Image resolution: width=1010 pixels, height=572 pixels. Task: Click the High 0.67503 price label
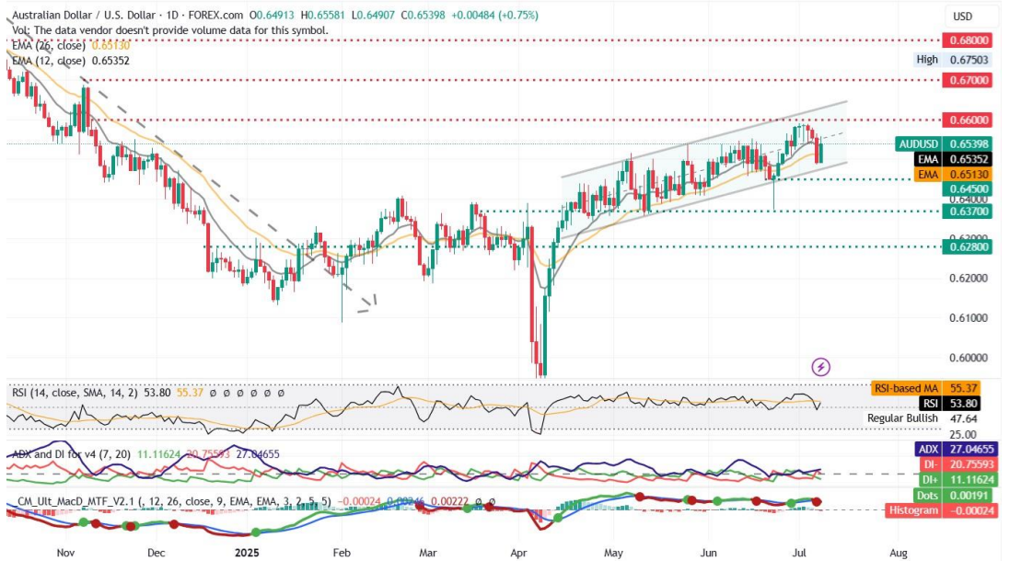point(952,59)
